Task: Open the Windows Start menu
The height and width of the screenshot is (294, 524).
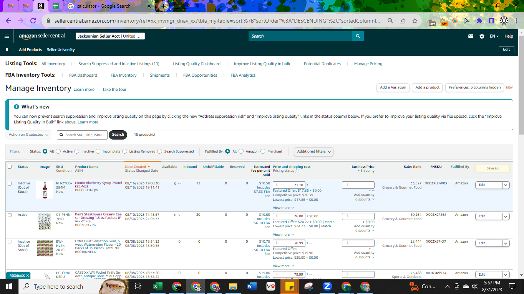Action: (9, 286)
